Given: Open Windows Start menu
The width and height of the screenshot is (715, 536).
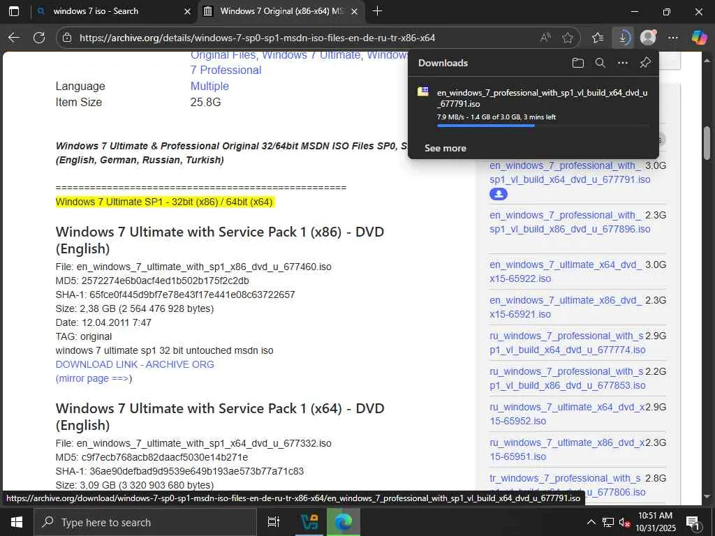Looking at the screenshot, I should click(17, 522).
